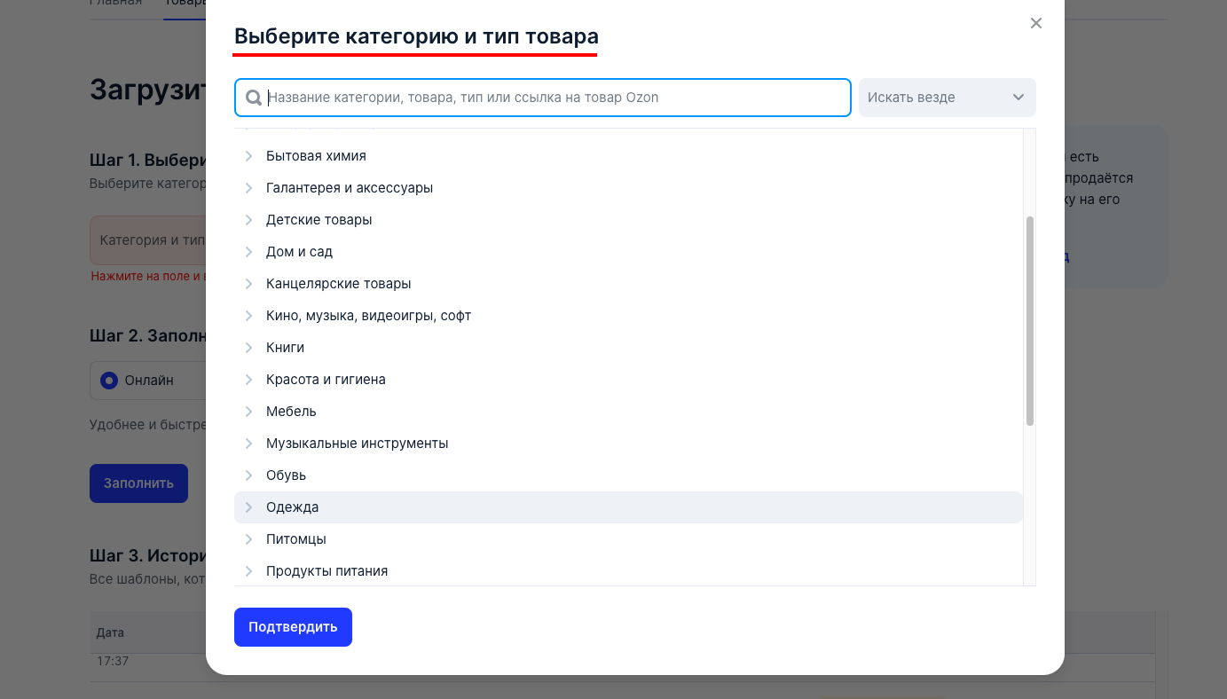
Task: Expand the 'Детские товары' chevron
Action: pyautogui.click(x=249, y=220)
